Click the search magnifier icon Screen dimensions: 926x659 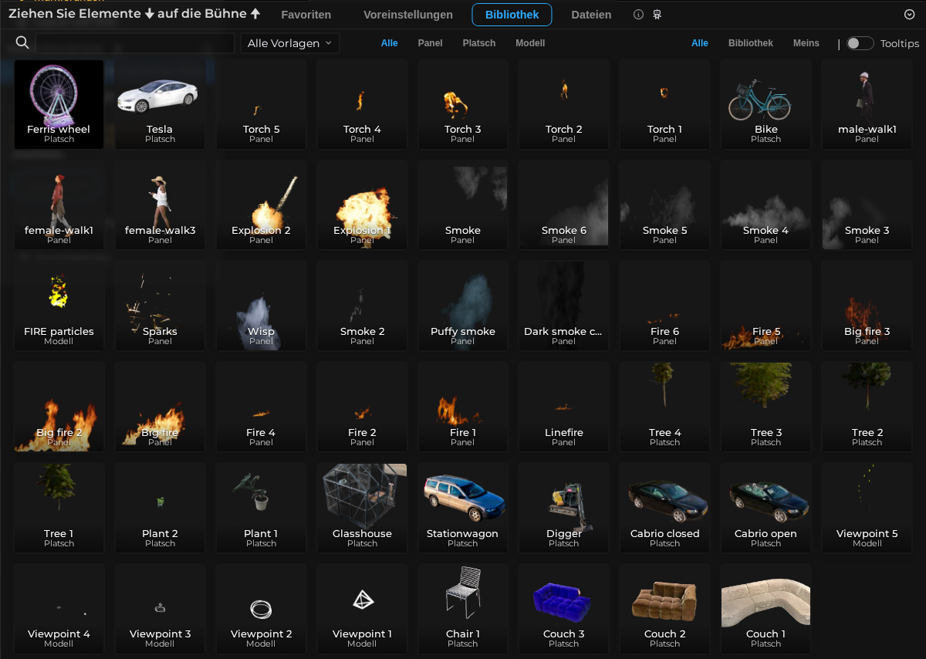(22, 42)
